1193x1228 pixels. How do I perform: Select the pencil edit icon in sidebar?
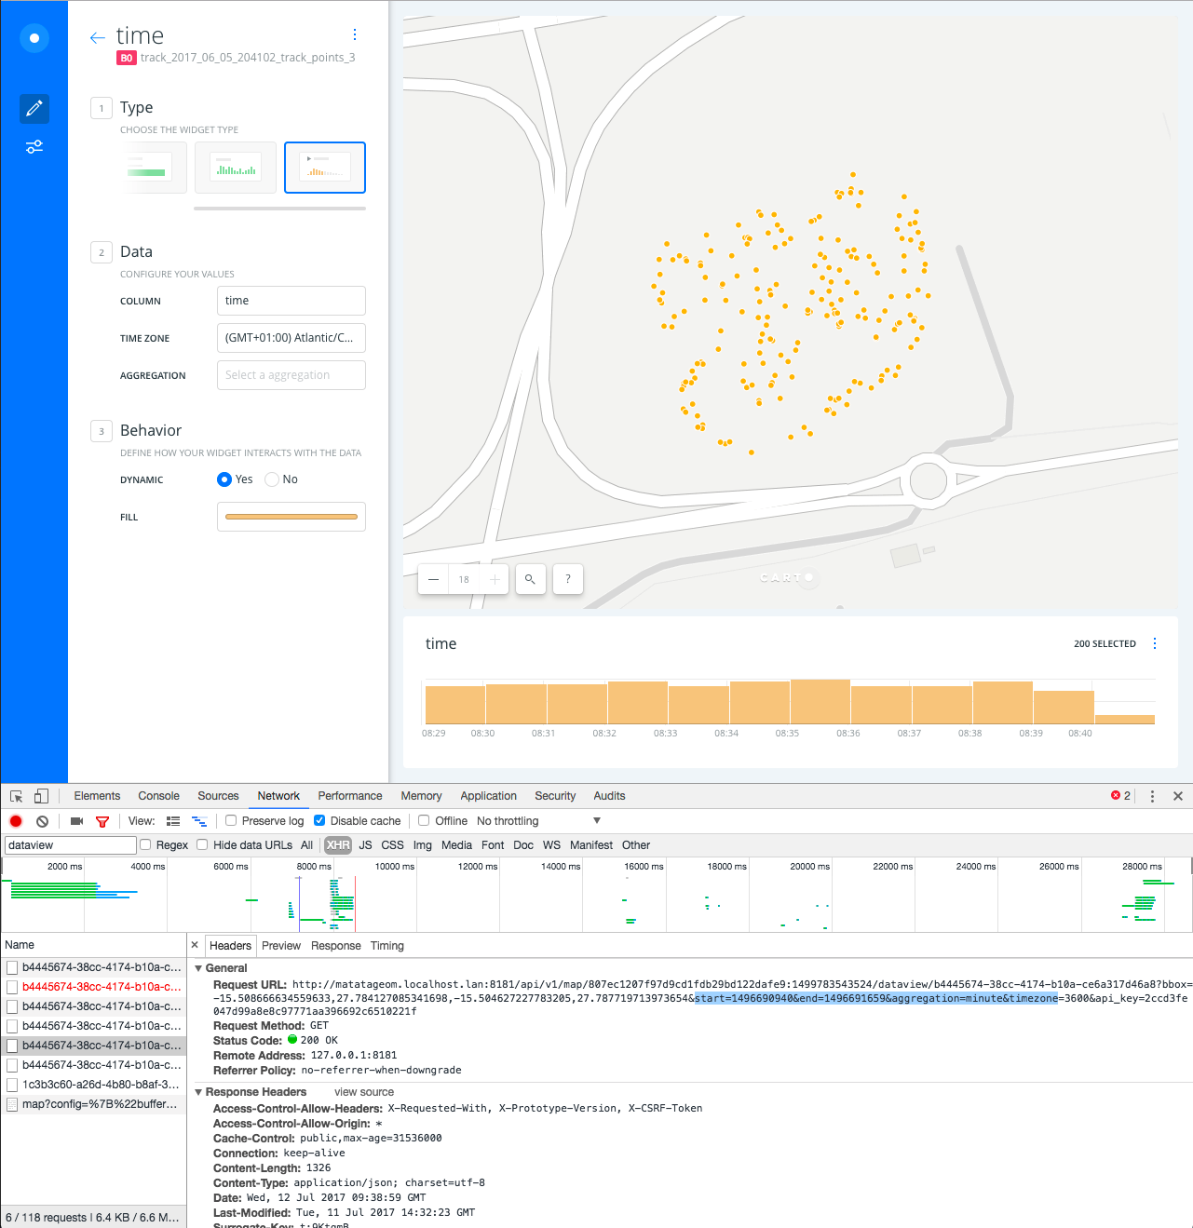(x=34, y=109)
